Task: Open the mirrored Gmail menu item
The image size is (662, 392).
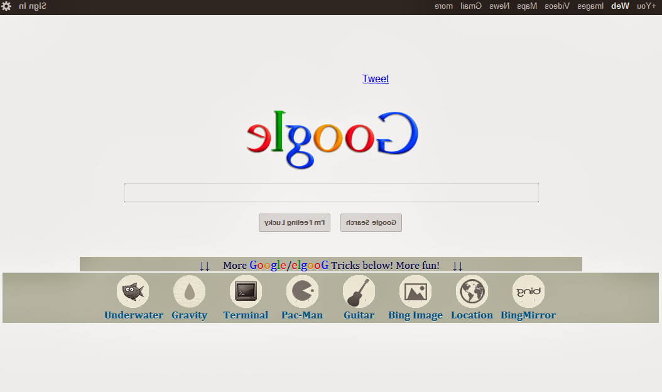Action: pyautogui.click(x=470, y=6)
